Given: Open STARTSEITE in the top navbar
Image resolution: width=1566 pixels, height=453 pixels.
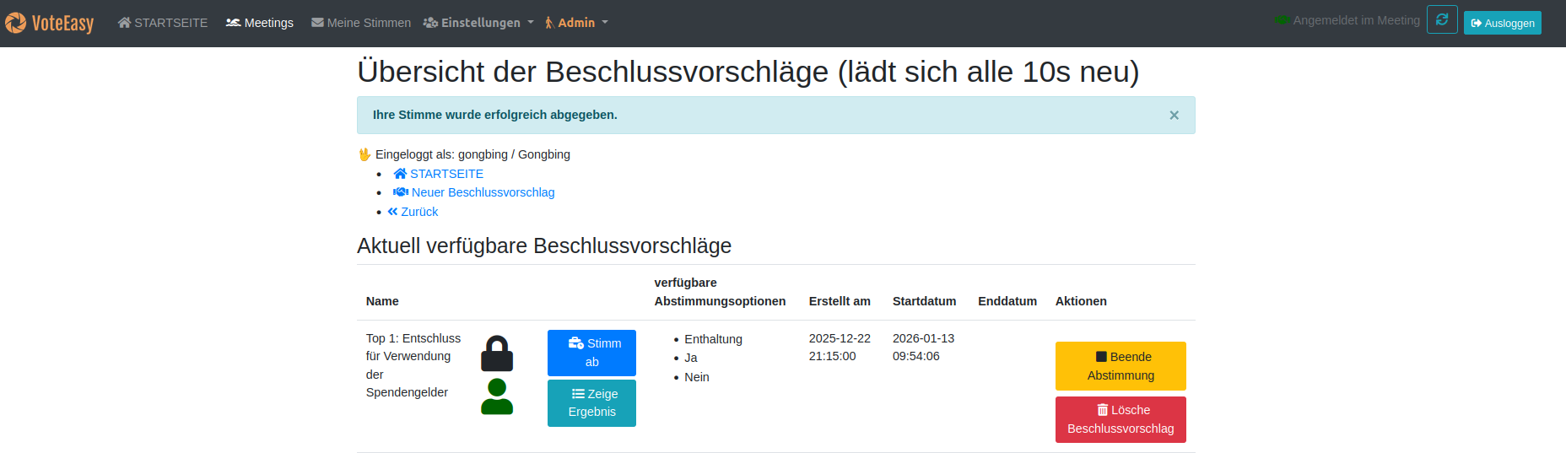Looking at the screenshot, I should click(x=163, y=23).
